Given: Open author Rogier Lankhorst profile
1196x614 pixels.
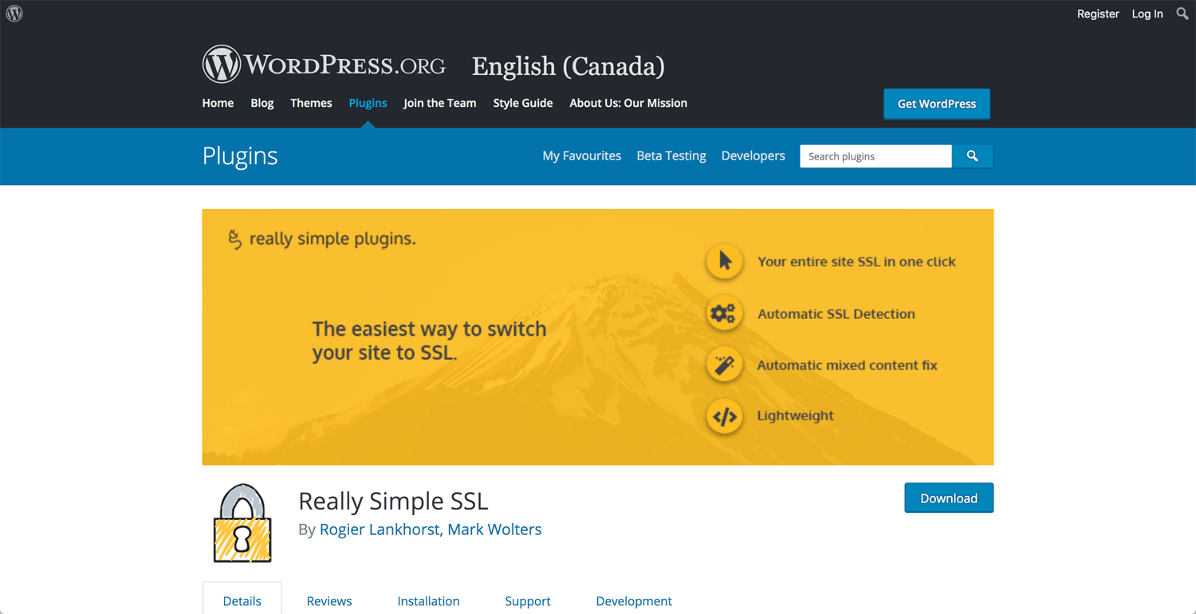Looking at the screenshot, I should coord(380,529).
